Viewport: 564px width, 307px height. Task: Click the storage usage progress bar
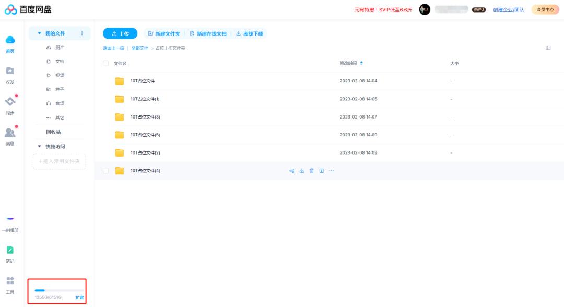coord(58,290)
